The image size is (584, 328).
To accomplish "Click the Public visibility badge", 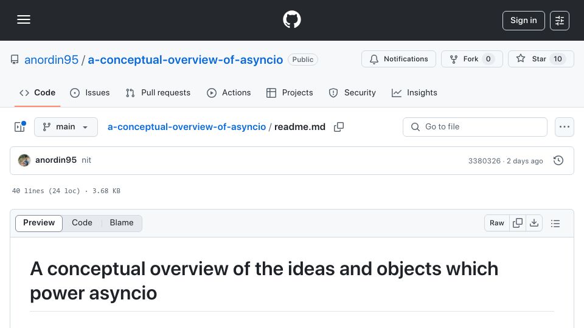I will tap(303, 60).
